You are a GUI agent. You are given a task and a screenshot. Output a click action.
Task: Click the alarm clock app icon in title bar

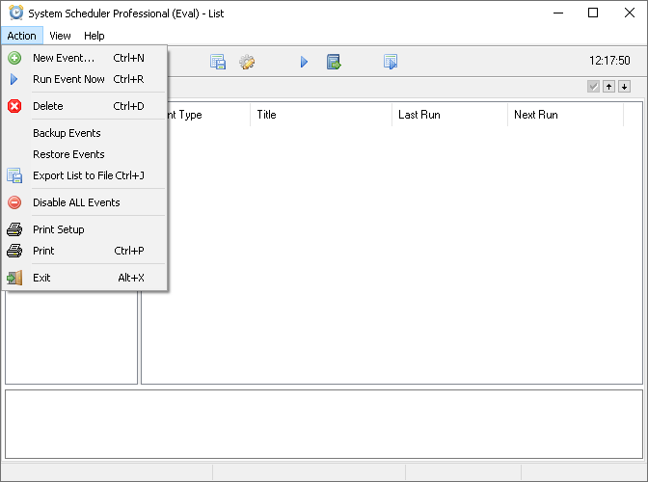coord(16,13)
